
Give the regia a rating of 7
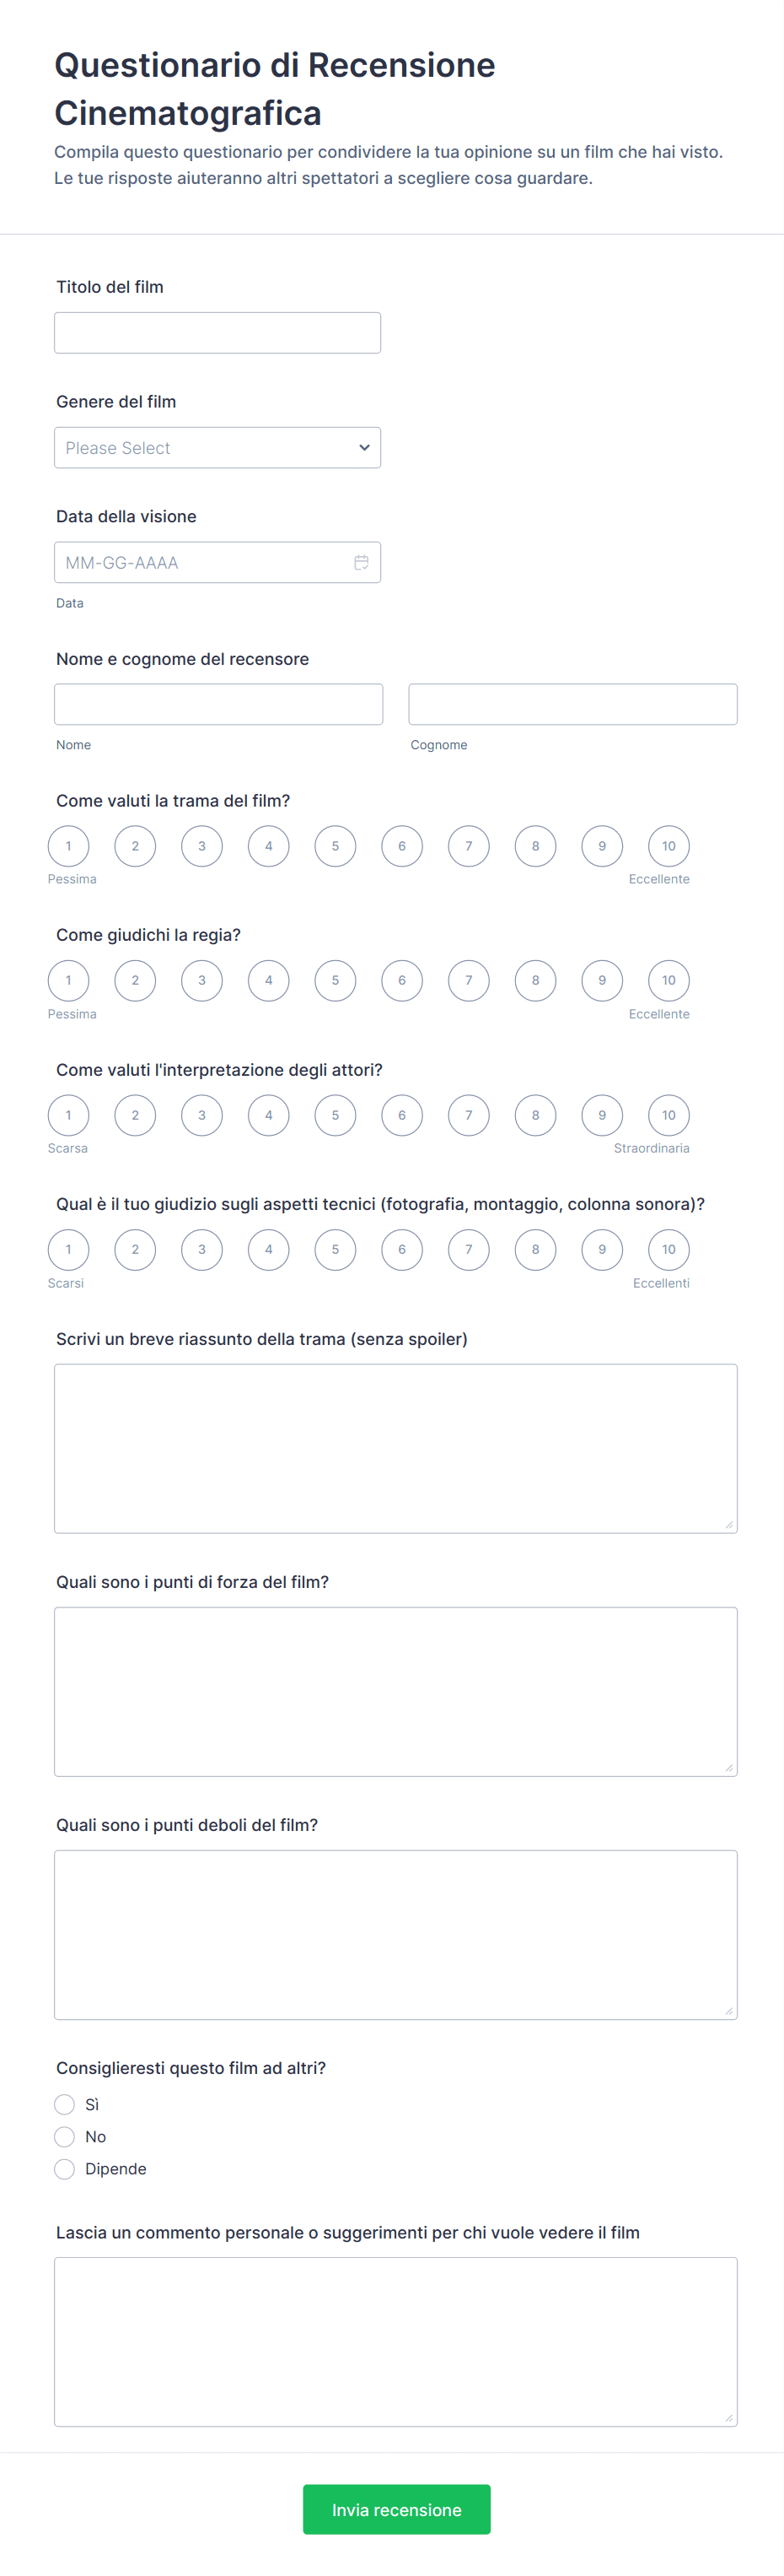click(469, 980)
